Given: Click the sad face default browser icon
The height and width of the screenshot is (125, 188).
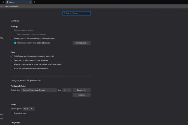Looking at the screenshot, I should point(15,42).
